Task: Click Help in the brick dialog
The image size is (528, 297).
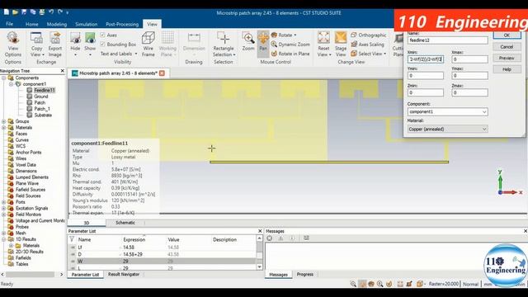Action: (x=507, y=69)
